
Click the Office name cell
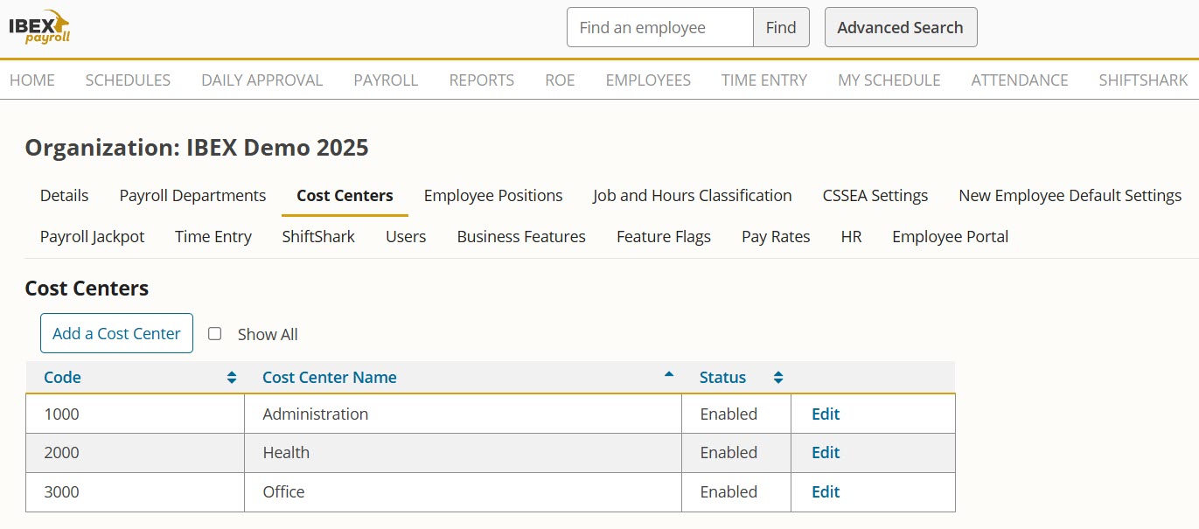point(464,492)
